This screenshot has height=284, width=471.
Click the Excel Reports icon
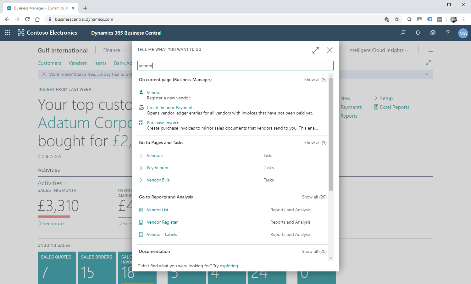tap(376, 107)
